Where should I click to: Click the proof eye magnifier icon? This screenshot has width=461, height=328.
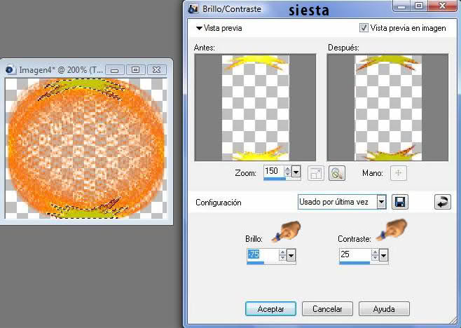337,173
